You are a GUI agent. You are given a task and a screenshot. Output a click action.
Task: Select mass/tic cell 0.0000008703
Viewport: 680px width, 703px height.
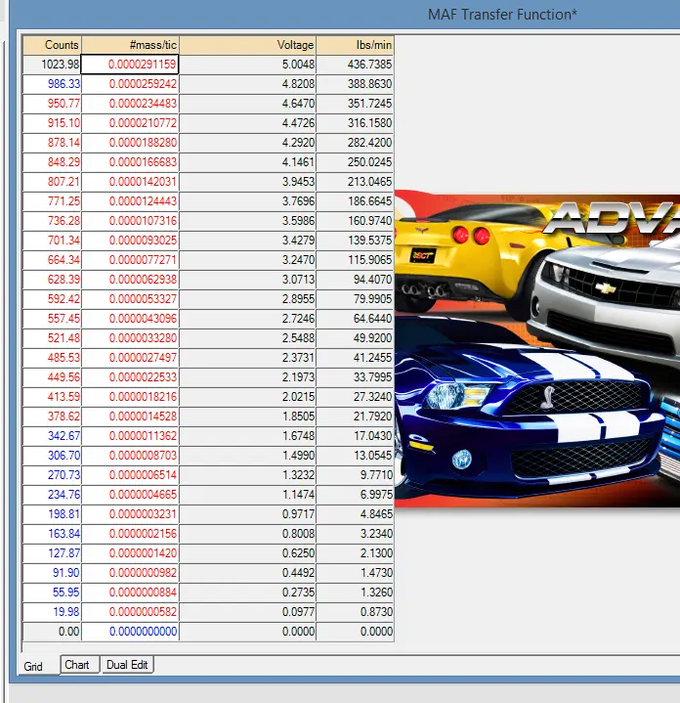click(x=130, y=457)
